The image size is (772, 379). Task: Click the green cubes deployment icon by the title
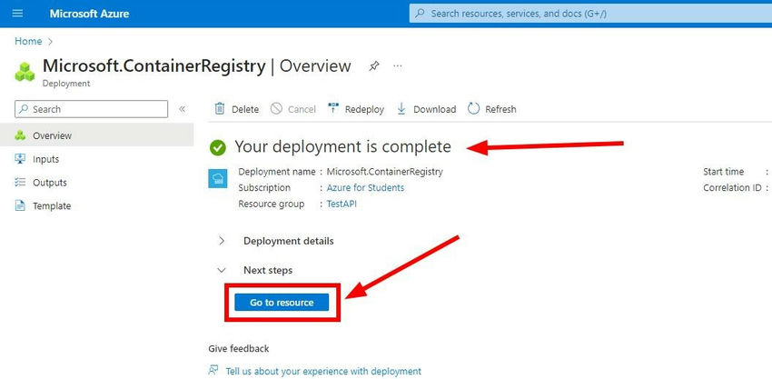(x=25, y=72)
